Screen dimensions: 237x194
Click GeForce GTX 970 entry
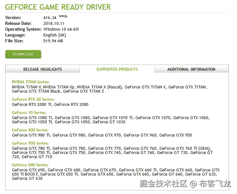tap(105, 135)
